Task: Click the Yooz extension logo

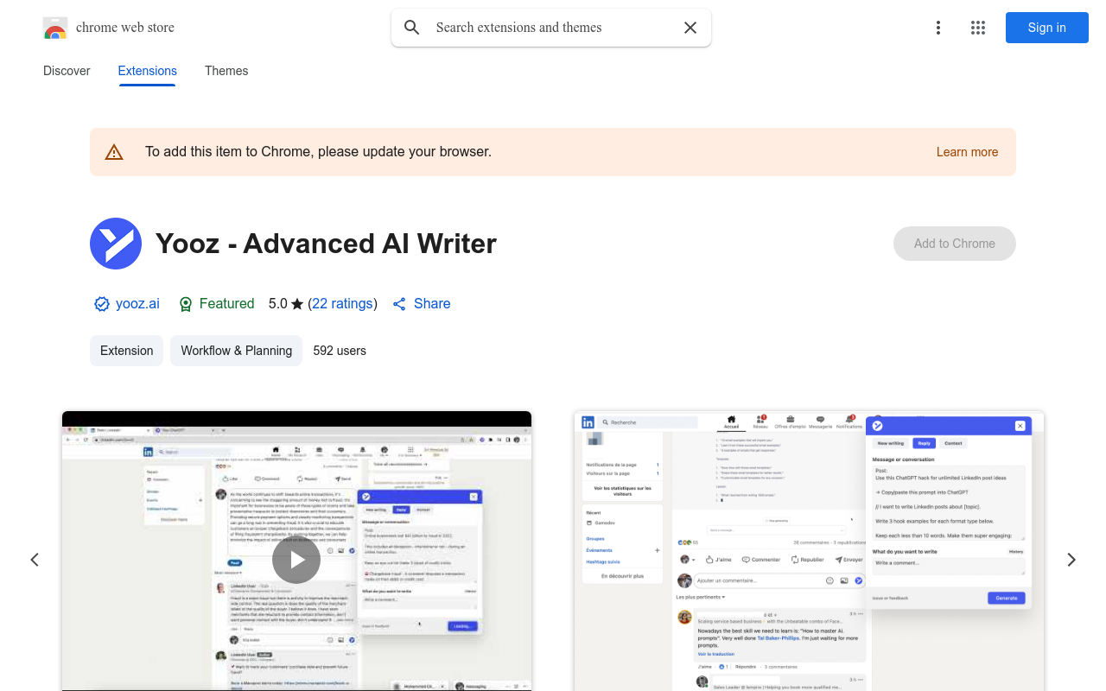Action: point(116,244)
